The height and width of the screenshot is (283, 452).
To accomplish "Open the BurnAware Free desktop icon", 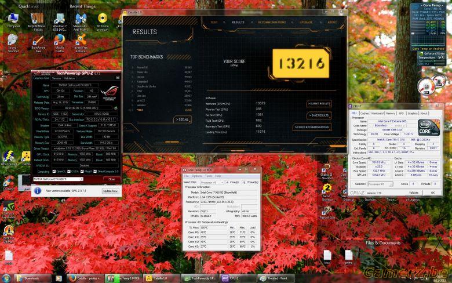I will (x=38, y=43).
